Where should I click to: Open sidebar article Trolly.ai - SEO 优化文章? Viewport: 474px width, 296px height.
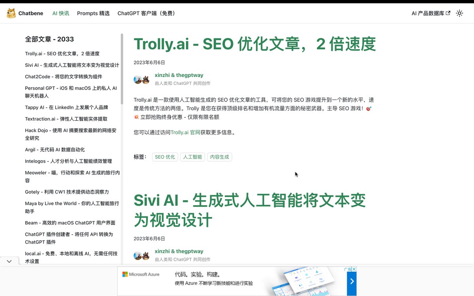(x=62, y=54)
